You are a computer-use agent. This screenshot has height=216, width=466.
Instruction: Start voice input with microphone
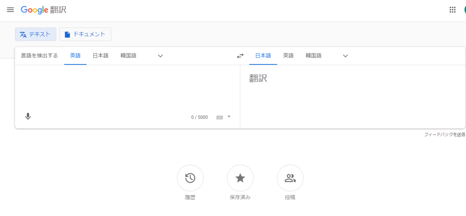[x=28, y=116]
